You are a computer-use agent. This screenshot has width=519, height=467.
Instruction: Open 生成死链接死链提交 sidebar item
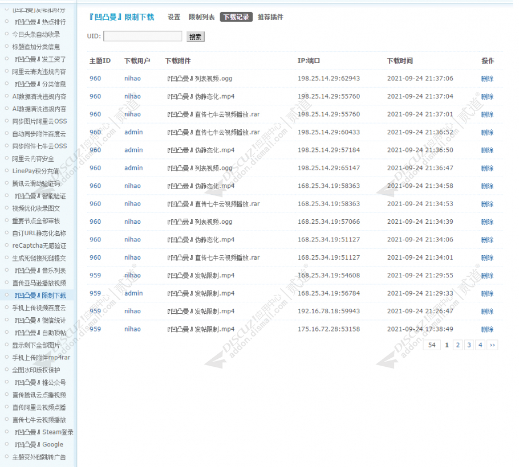click(x=39, y=258)
